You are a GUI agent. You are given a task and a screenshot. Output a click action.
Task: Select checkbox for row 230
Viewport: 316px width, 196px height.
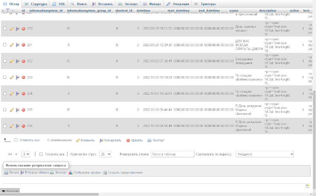[x=5, y=28]
